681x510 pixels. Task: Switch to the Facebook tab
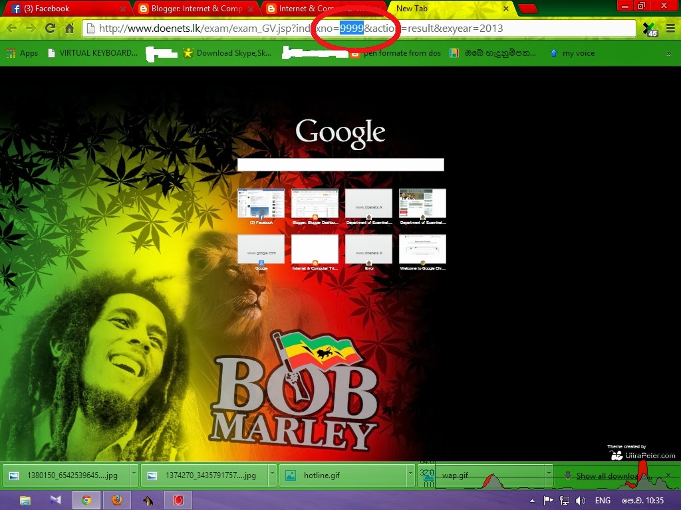[x=65, y=9]
